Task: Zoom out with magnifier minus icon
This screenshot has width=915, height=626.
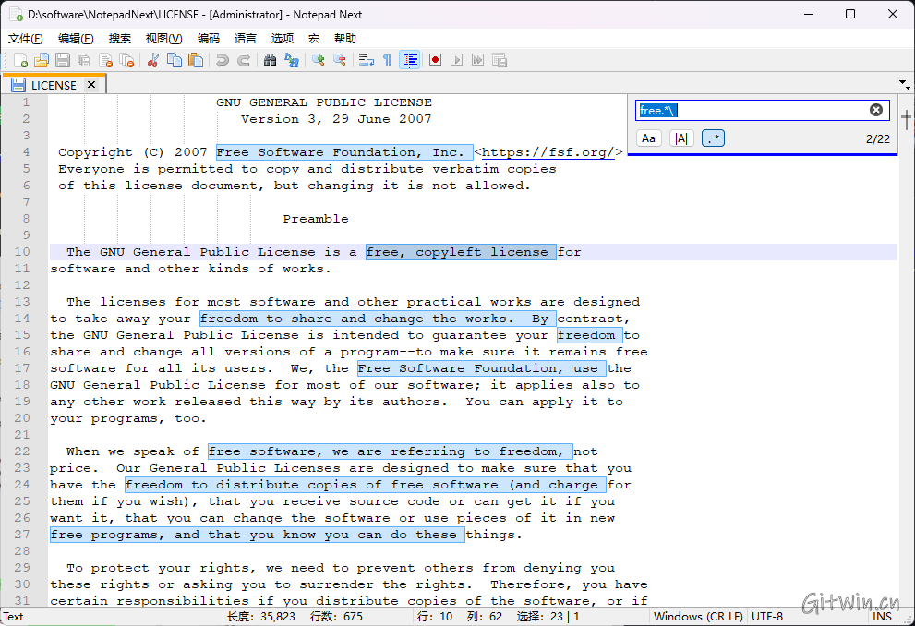Action: [x=339, y=60]
